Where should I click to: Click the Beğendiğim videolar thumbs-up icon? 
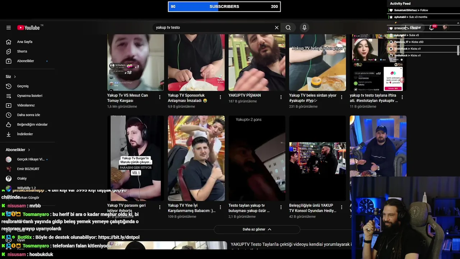pos(9,124)
